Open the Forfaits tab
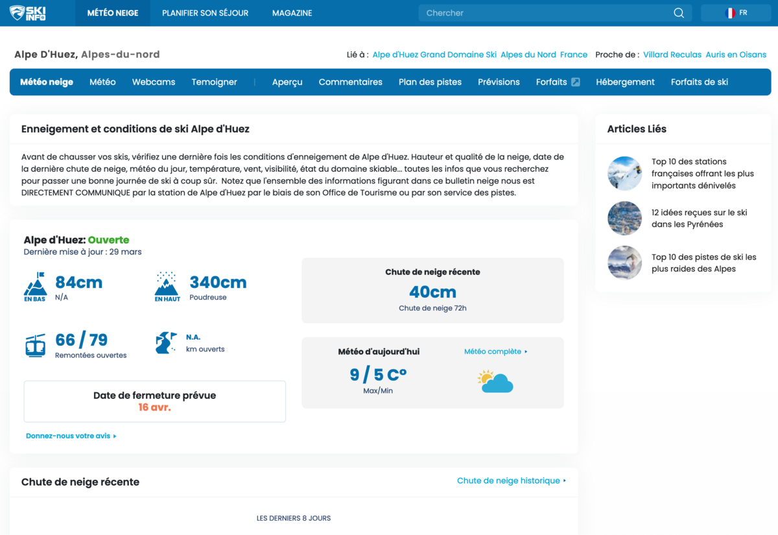Viewport: 778px width, 535px height. [552, 82]
